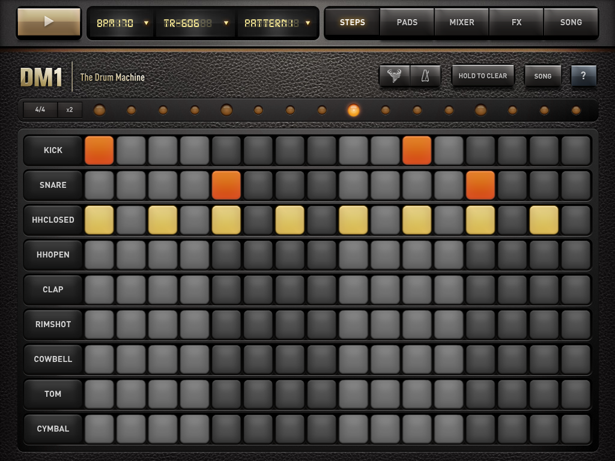The height and width of the screenshot is (461, 615).
Task: Turn off SNARE step 13
Action: 480,185
